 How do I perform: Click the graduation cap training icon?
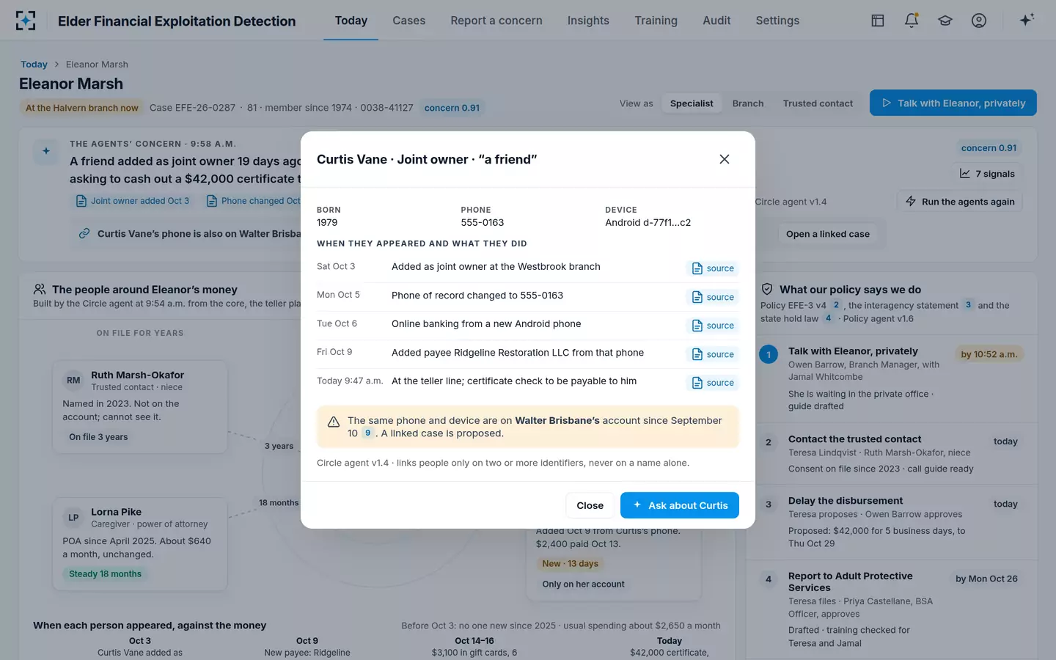click(945, 21)
